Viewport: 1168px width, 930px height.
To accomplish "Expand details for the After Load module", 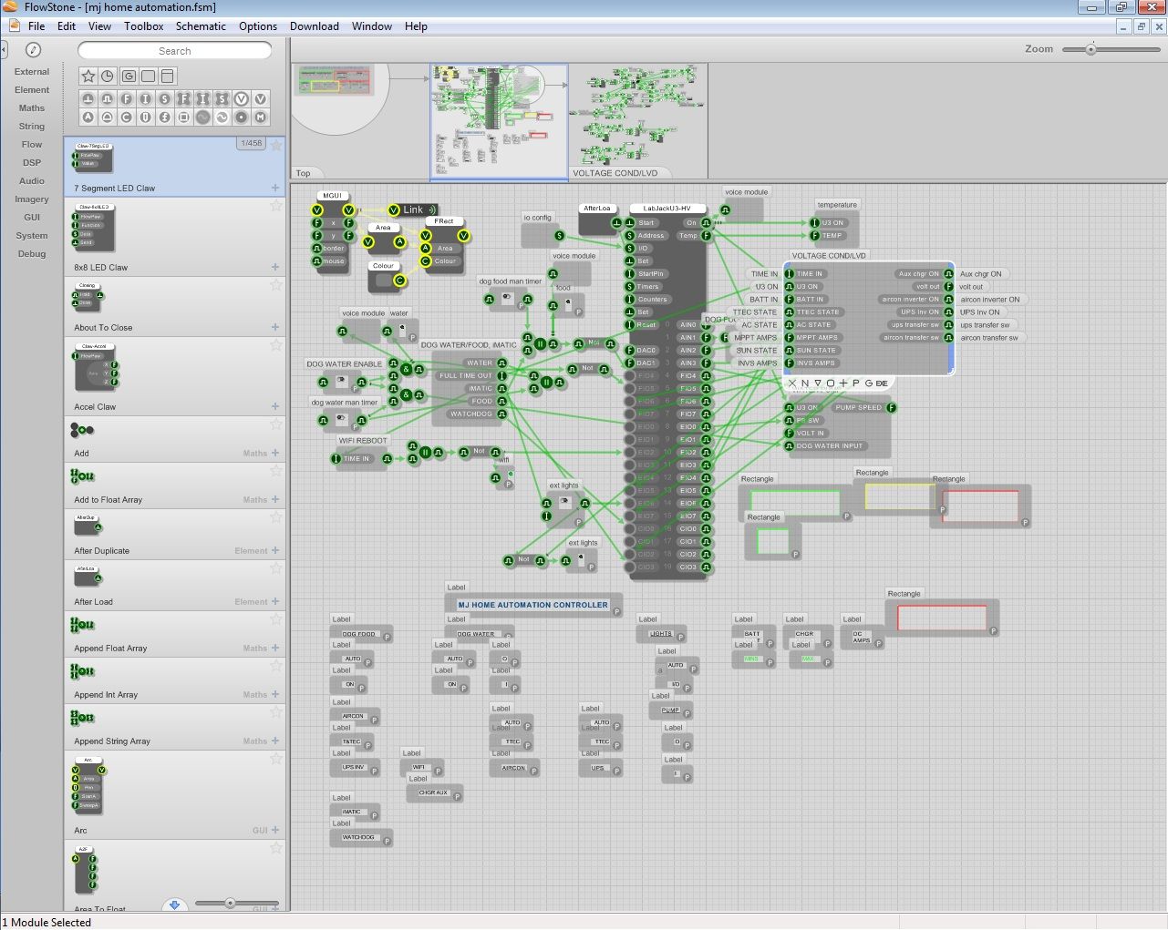I will coord(275,601).
